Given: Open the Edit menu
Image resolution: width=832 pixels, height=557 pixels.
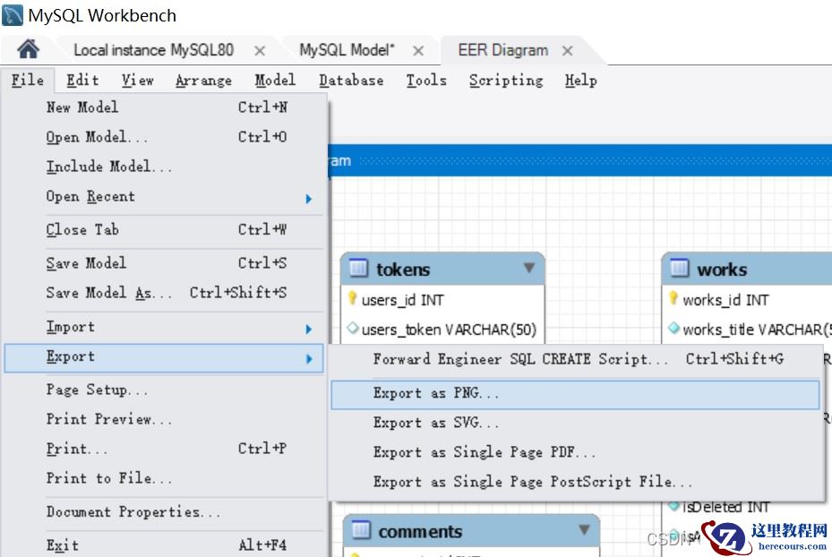Looking at the screenshot, I should 82,80.
